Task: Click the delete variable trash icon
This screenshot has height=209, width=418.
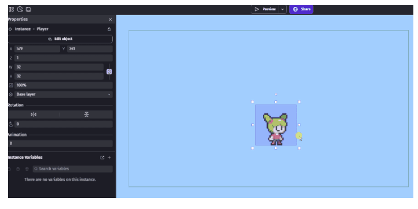Action: point(27,169)
